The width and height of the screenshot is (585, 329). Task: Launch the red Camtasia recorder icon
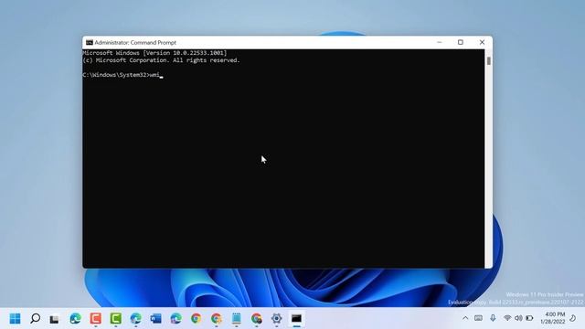click(95, 319)
